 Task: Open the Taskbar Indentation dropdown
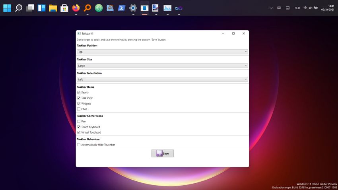coord(162,79)
